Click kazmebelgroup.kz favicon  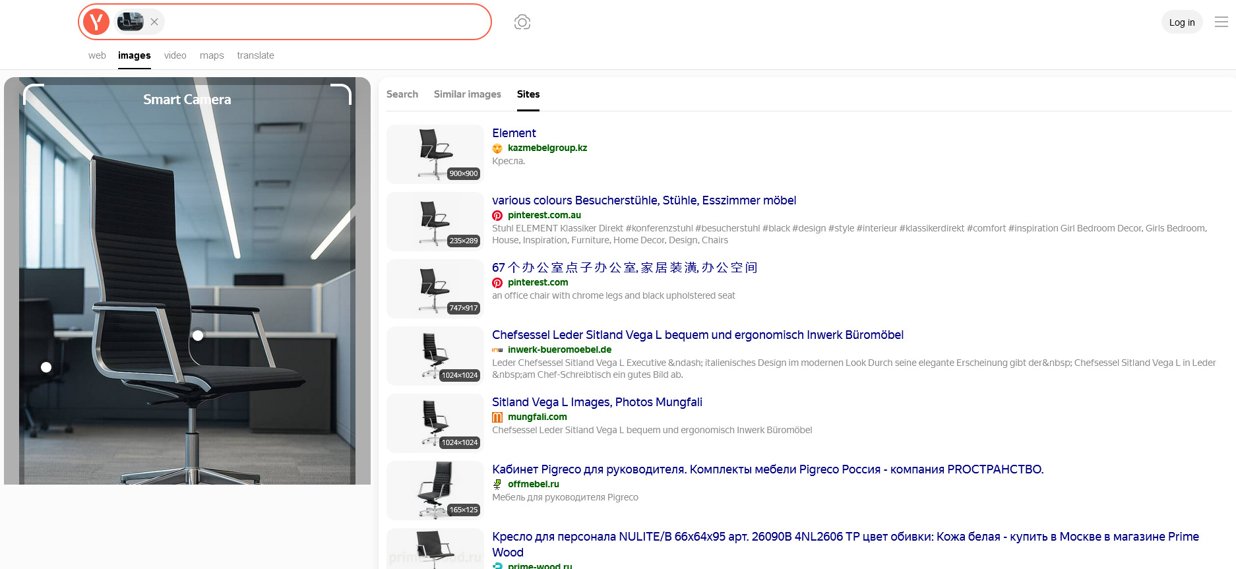497,148
